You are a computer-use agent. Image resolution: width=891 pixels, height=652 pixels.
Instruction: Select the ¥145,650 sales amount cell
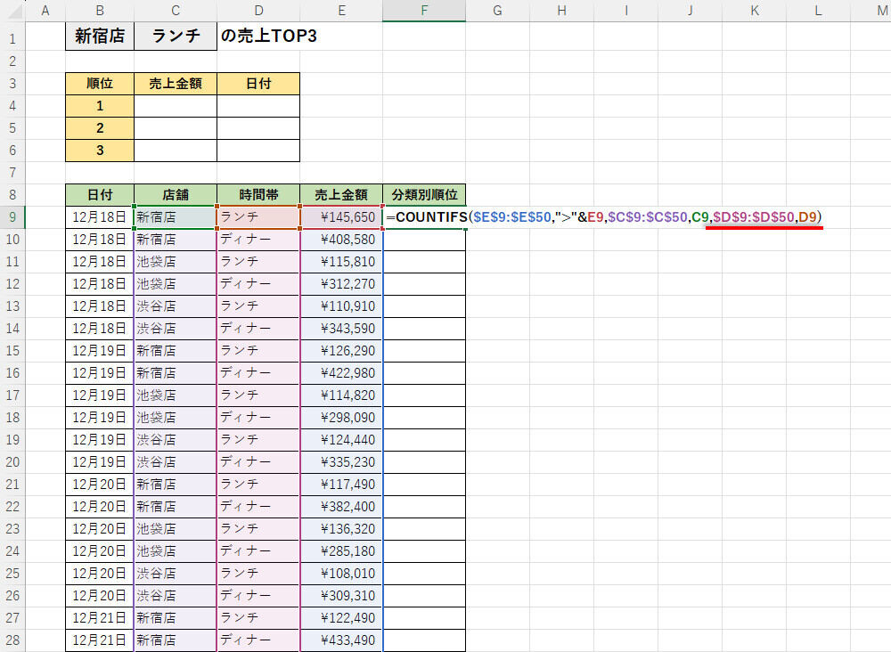341,217
